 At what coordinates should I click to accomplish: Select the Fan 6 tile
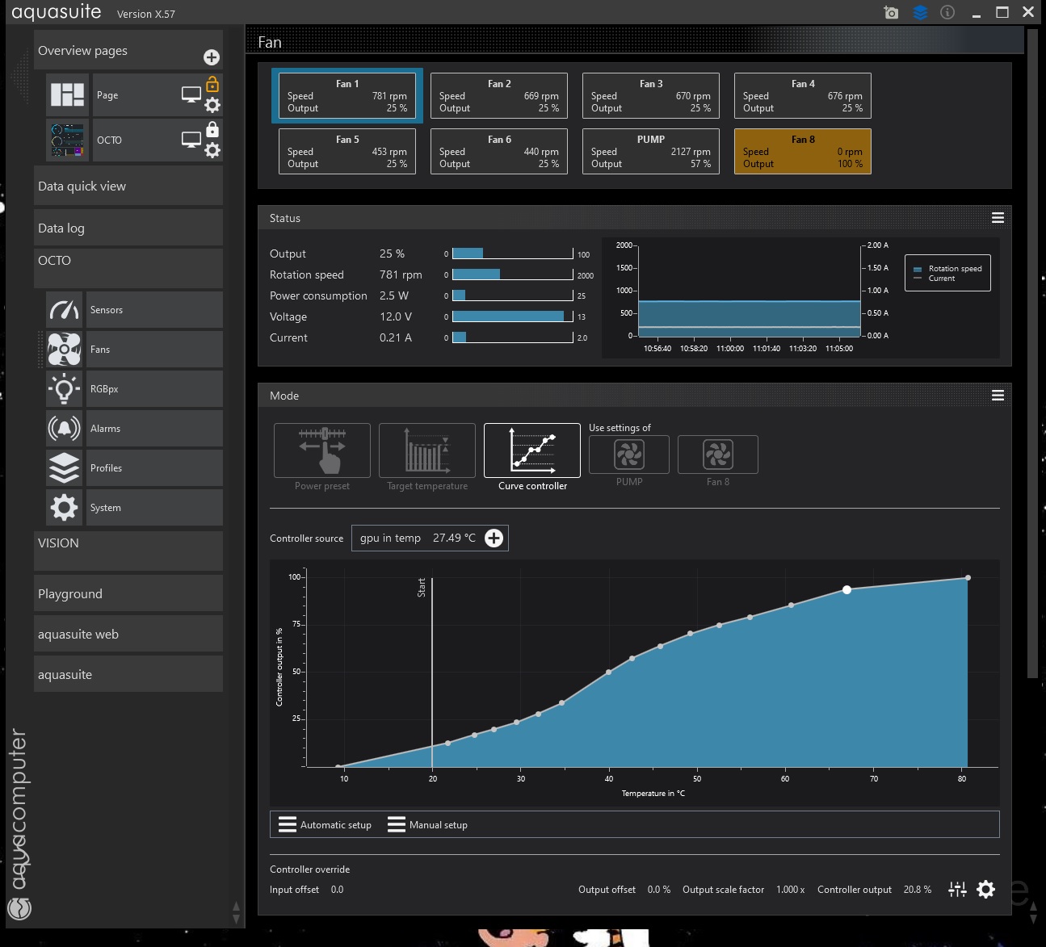click(x=499, y=151)
